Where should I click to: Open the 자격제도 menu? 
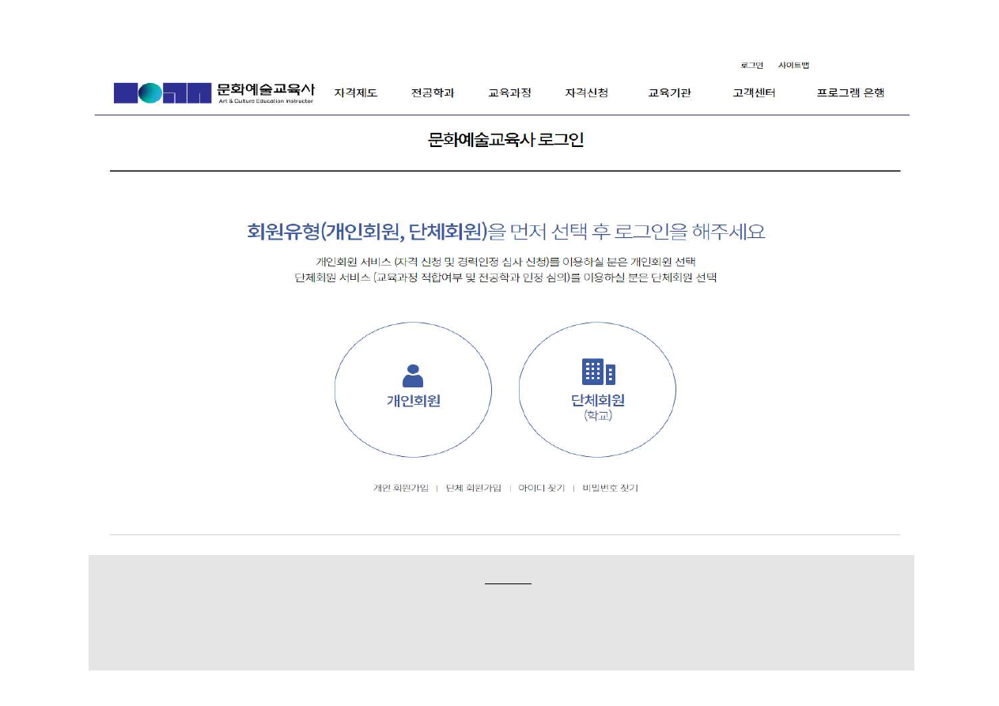(x=356, y=93)
